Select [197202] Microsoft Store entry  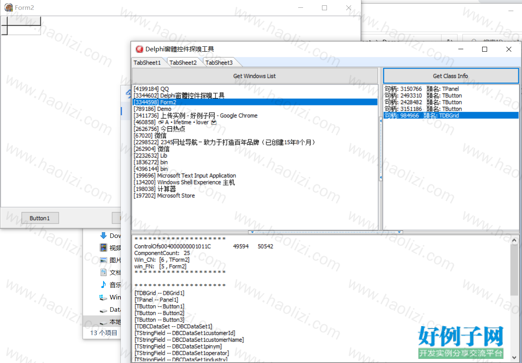pos(255,196)
